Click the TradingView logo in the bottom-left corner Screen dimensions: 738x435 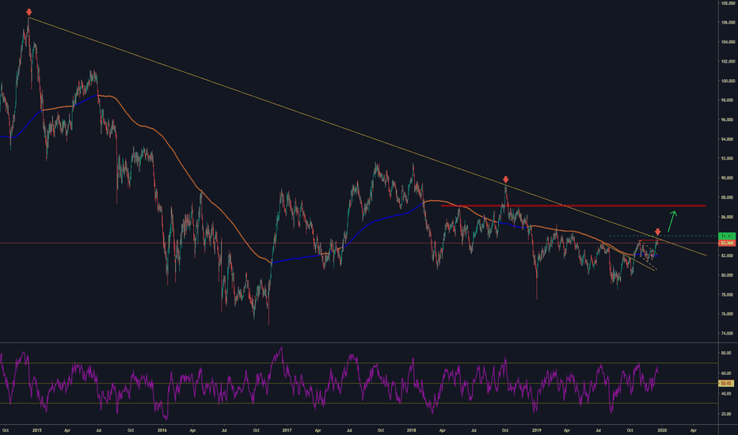click(x=9, y=426)
